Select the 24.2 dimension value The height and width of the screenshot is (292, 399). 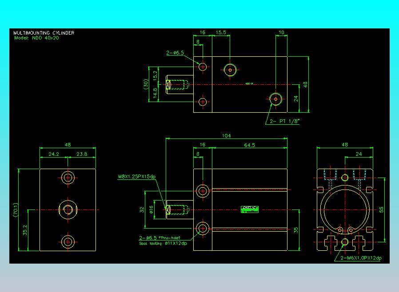click(x=54, y=154)
